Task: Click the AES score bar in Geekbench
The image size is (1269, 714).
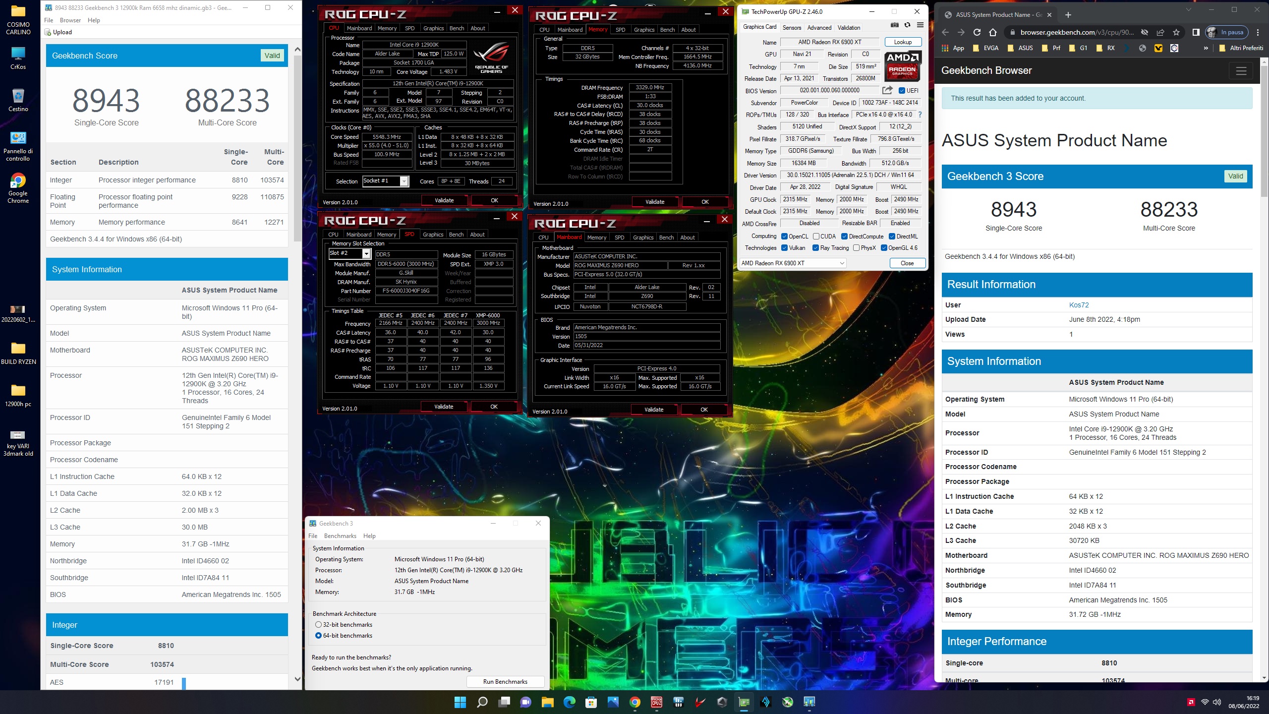Action: tap(184, 683)
